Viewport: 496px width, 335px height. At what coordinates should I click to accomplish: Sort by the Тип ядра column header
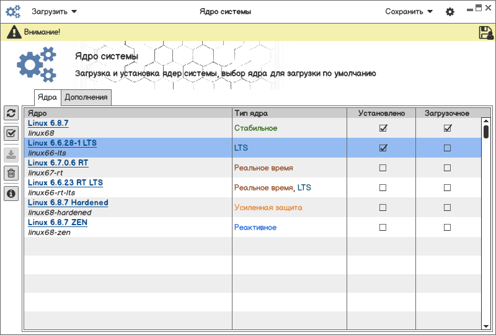point(251,114)
